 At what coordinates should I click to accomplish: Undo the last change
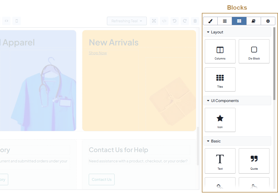click(175, 21)
